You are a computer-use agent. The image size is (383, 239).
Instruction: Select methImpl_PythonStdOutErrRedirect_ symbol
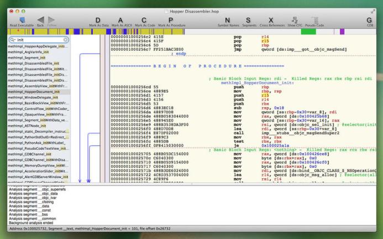click(39, 137)
